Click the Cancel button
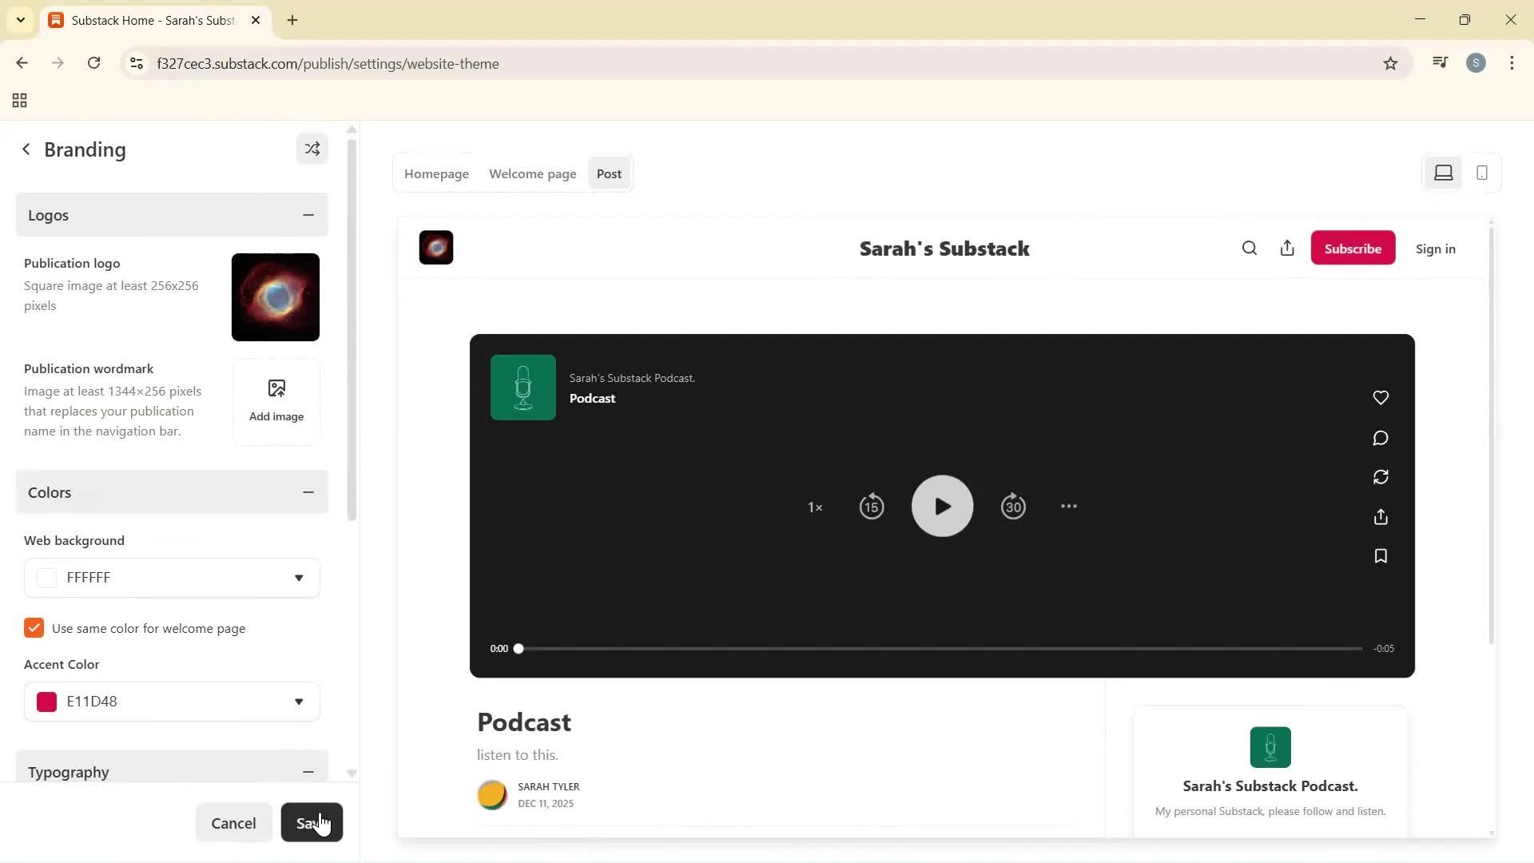 coord(233,823)
